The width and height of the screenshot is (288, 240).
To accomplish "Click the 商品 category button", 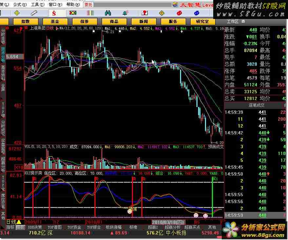I will click(x=114, y=22).
